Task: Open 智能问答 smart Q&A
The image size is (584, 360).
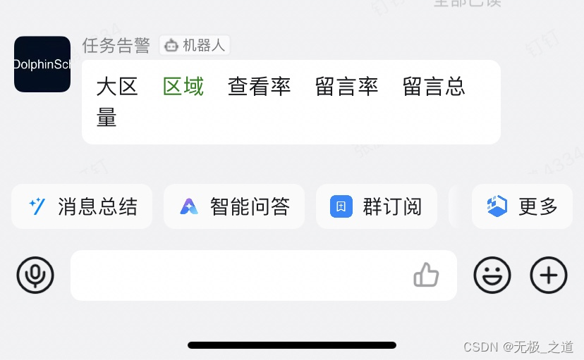Action: click(234, 206)
